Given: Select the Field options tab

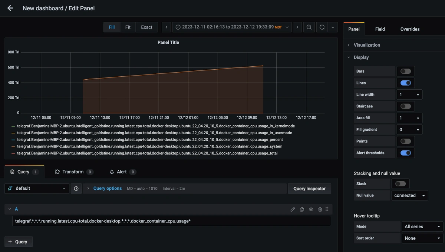Looking at the screenshot, I should pyautogui.click(x=380, y=29).
